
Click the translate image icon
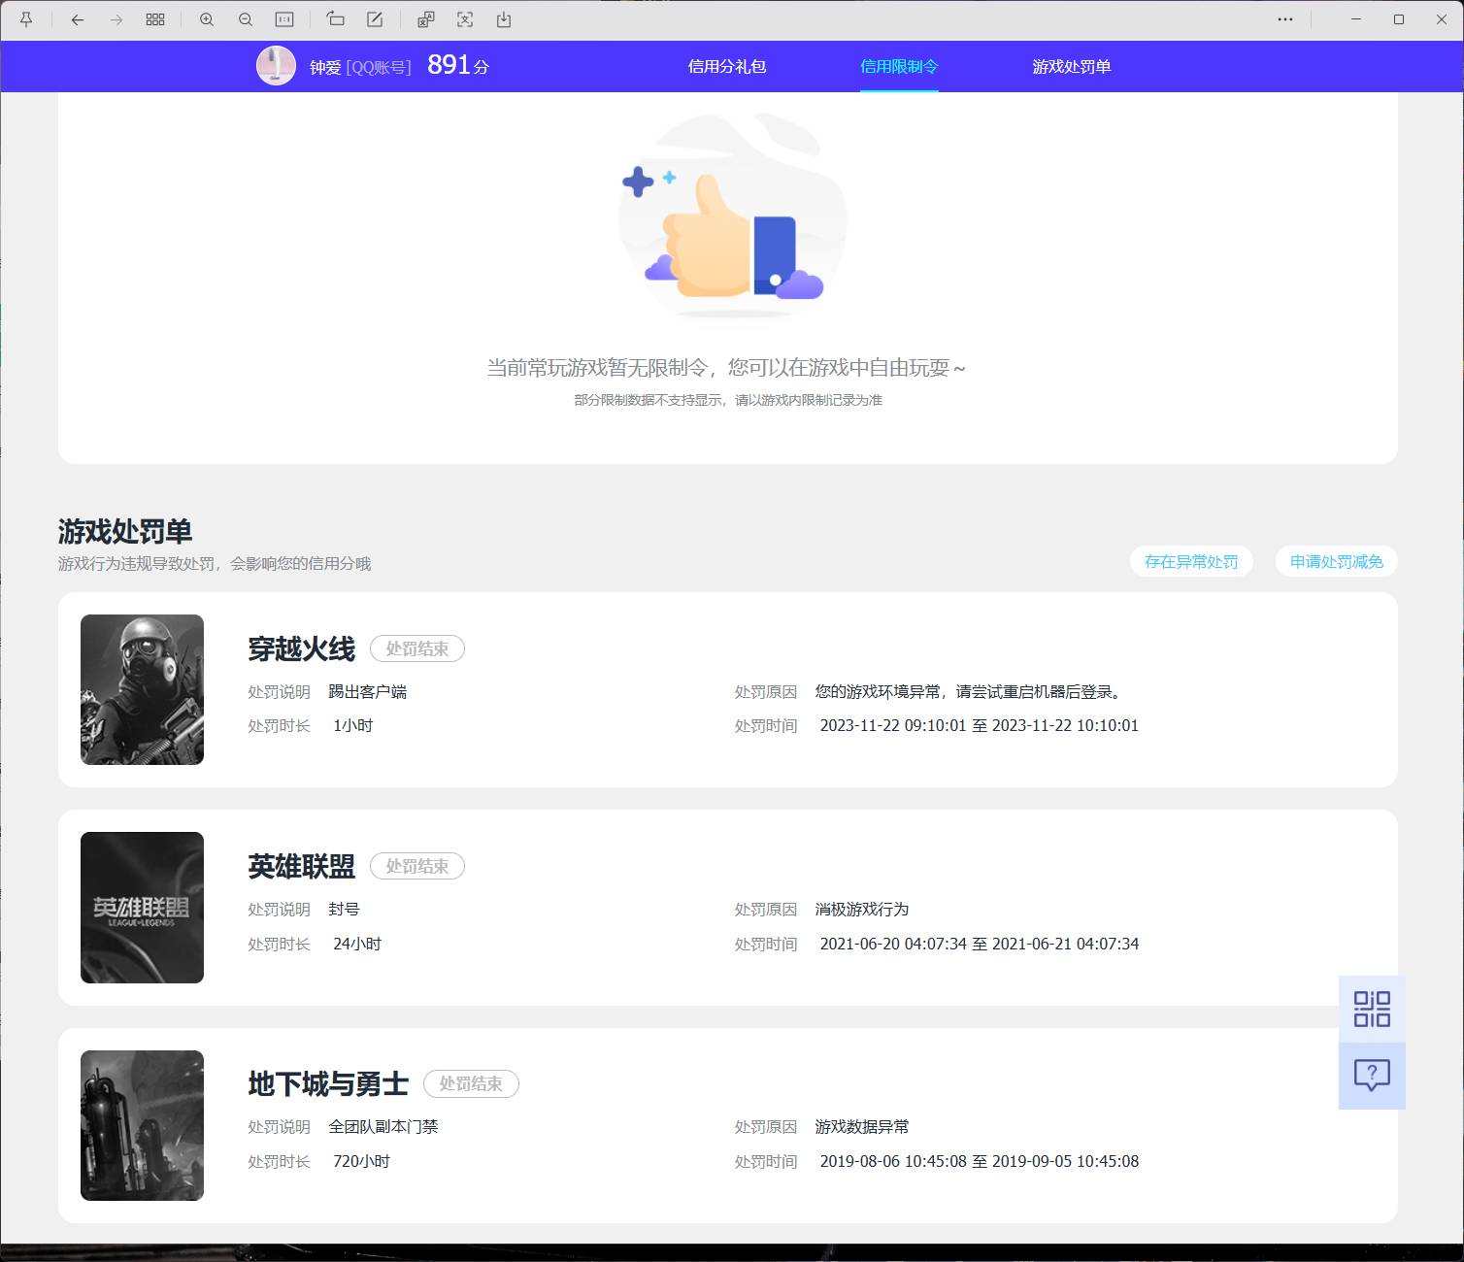pos(426,19)
